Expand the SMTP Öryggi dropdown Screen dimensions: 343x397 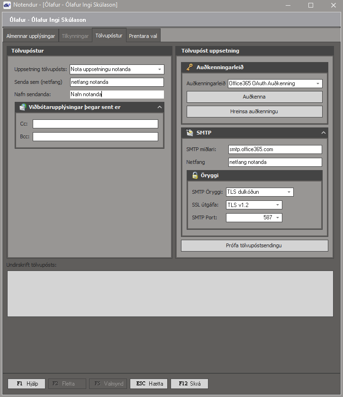pyautogui.click(x=289, y=192)
